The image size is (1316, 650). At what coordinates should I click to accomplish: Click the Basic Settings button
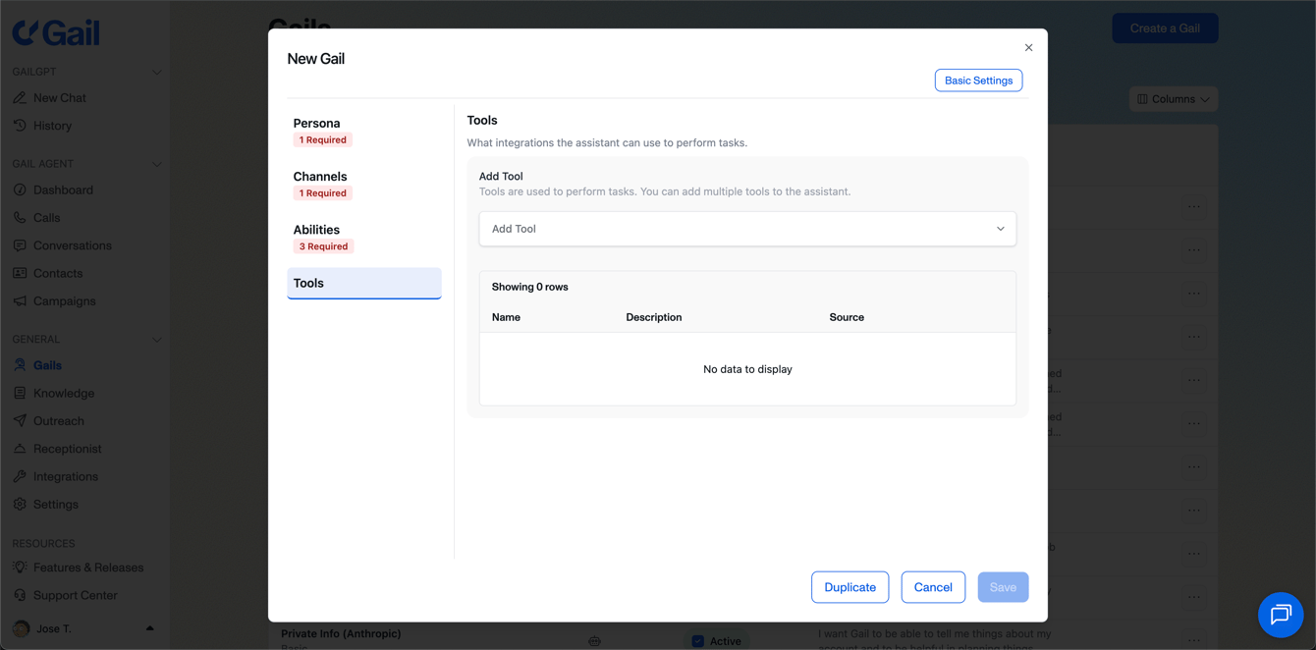(x=978, y=81)
